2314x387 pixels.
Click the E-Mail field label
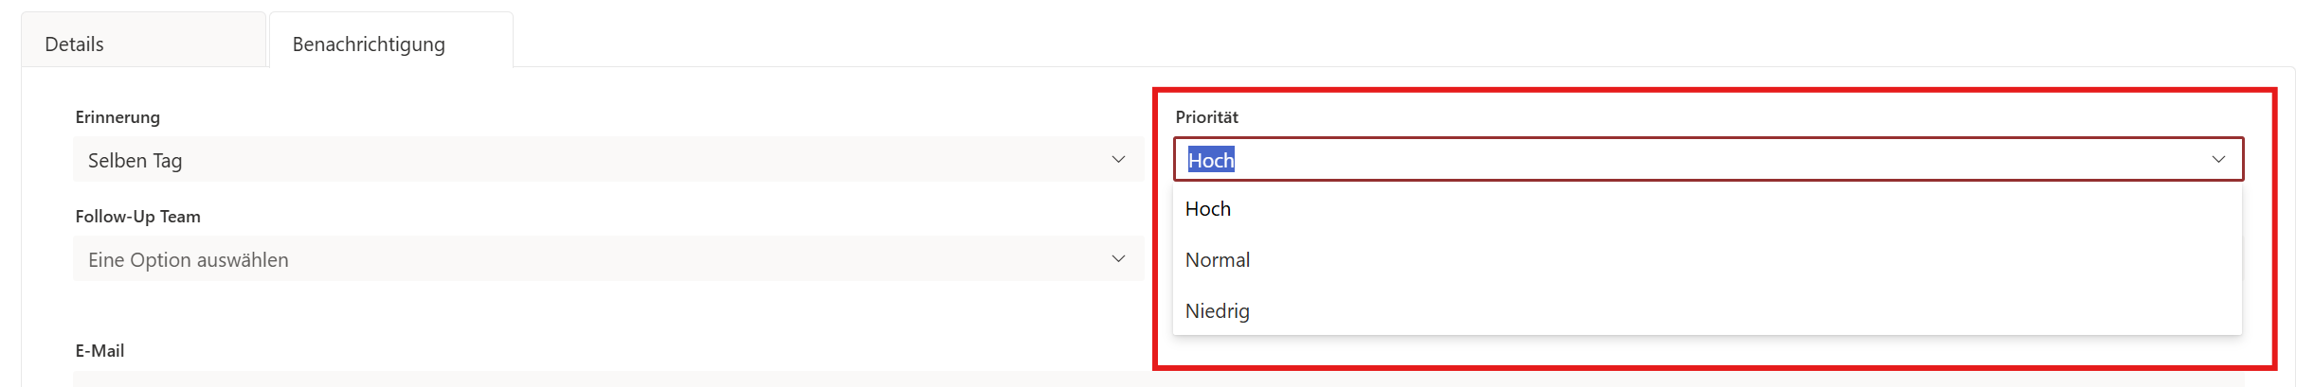99,351
